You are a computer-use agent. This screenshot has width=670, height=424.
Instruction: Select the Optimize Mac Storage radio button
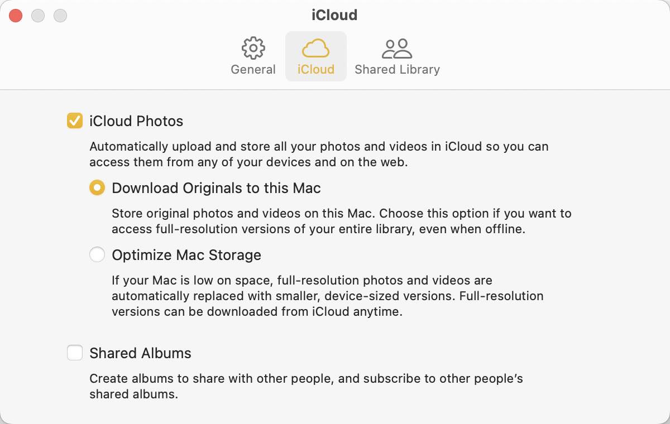(97, 254)
